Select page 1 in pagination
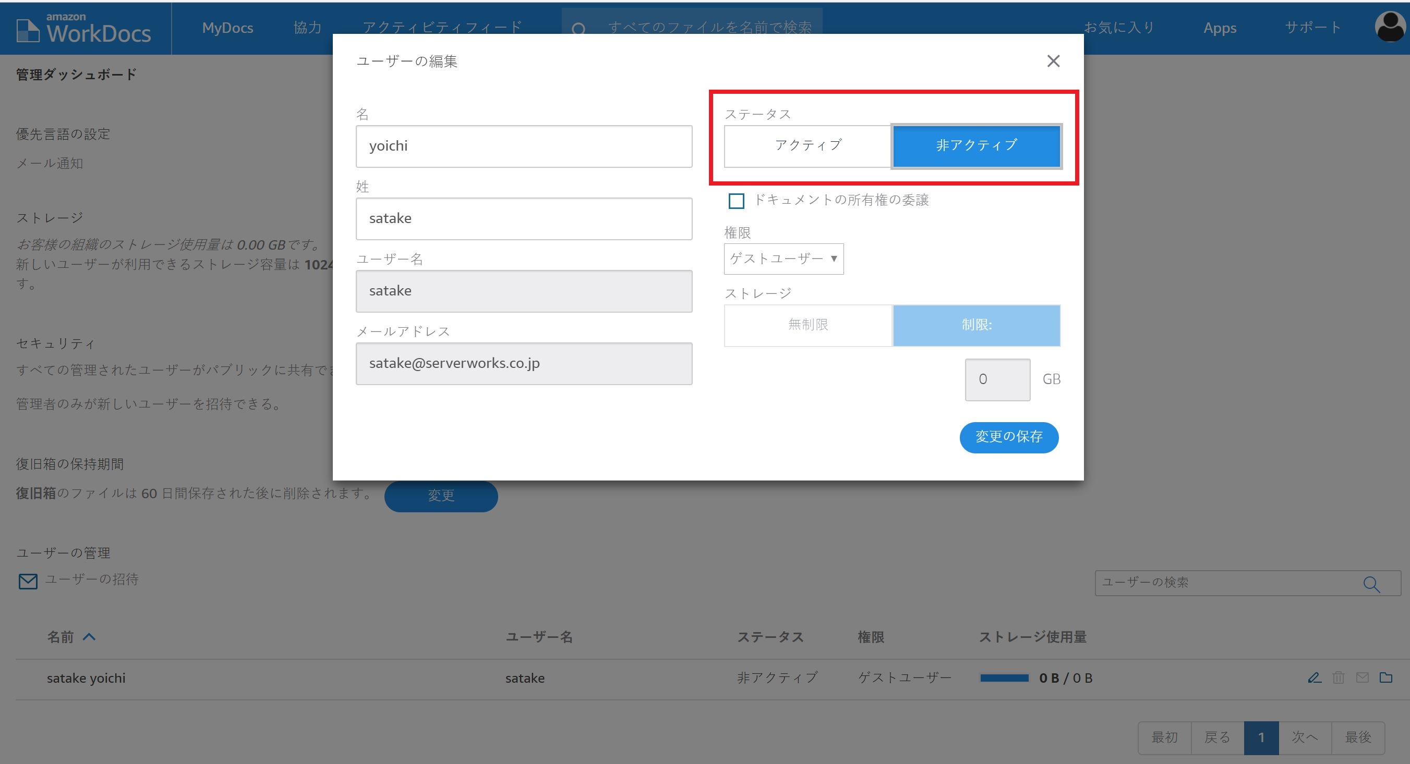1410x764 pixels. (x=1261, y=737)
